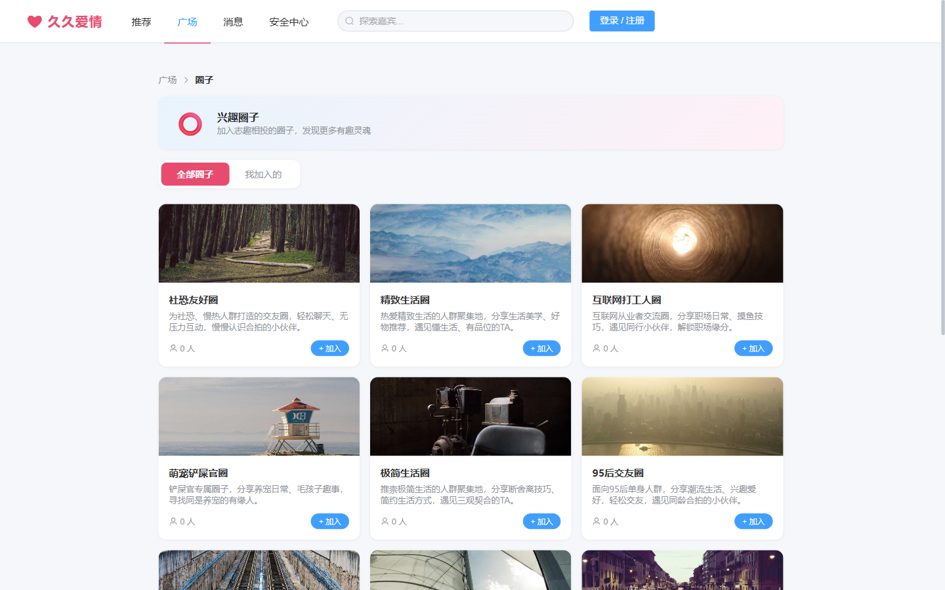Open the hazy skyline thumbnail of 95后交友圈

point(682,416)
